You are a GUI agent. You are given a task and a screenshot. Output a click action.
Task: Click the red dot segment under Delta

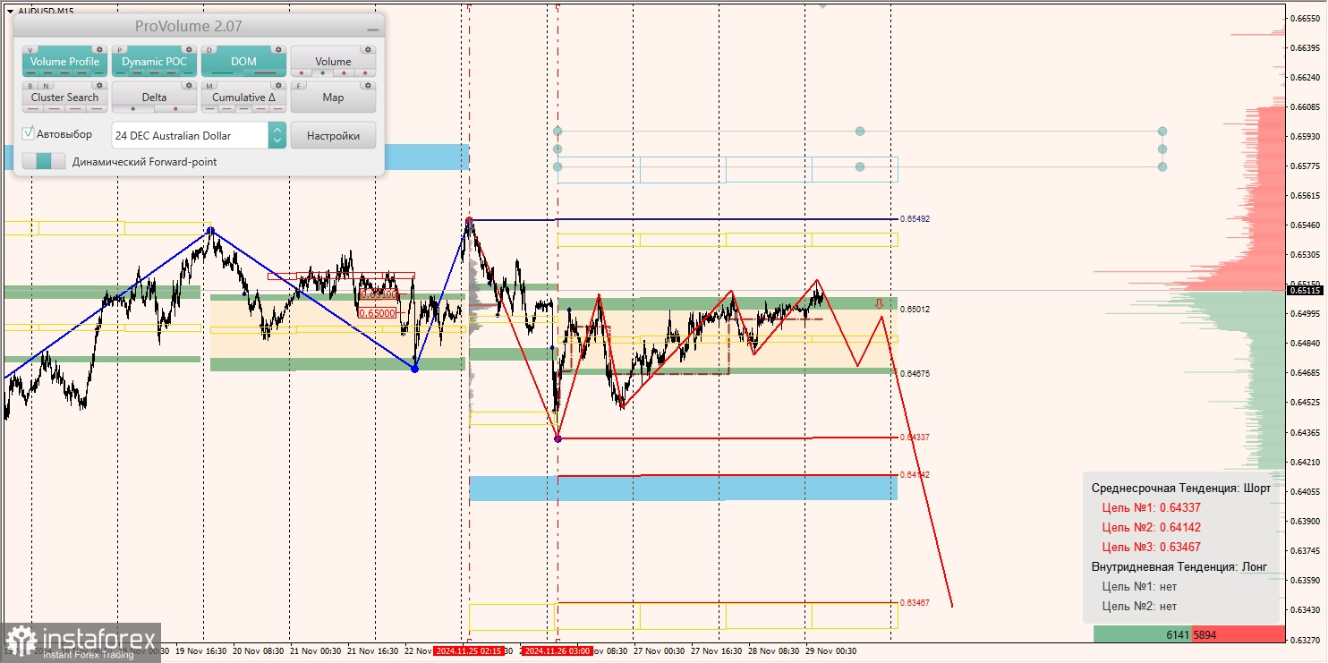click(175, 108)
